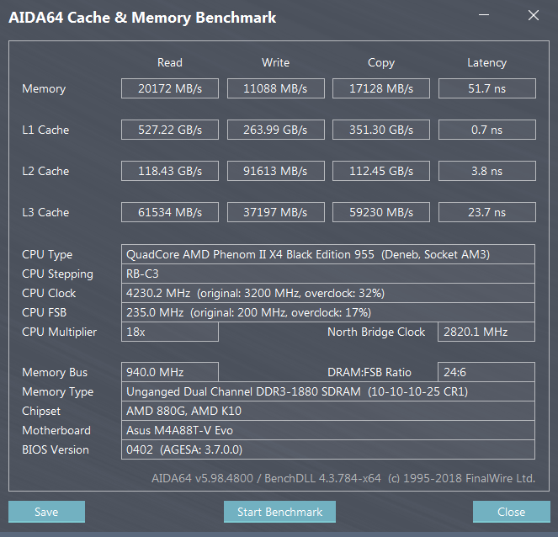This screenshot has width=558, height=537.
Task: Select L2 Cache write 91613 MB/s
Action: point(276,171)
